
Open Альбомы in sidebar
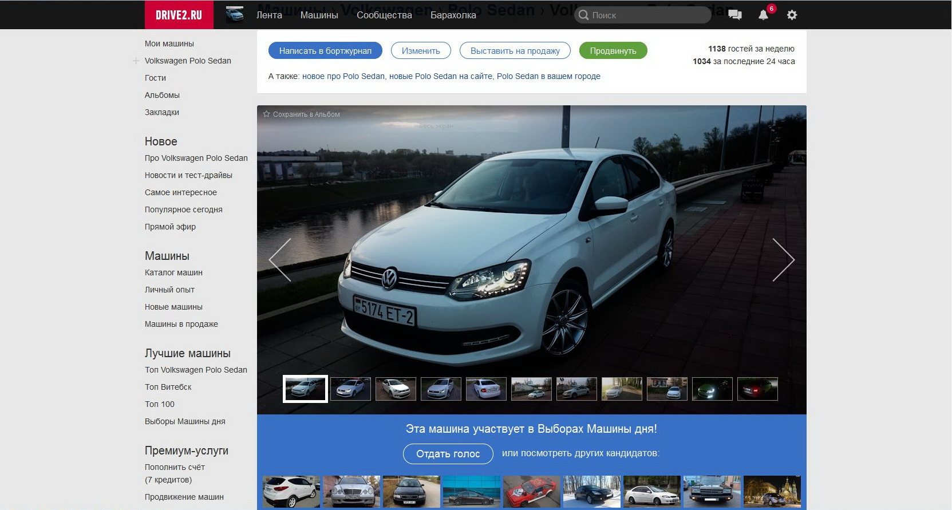coord(162,95)
